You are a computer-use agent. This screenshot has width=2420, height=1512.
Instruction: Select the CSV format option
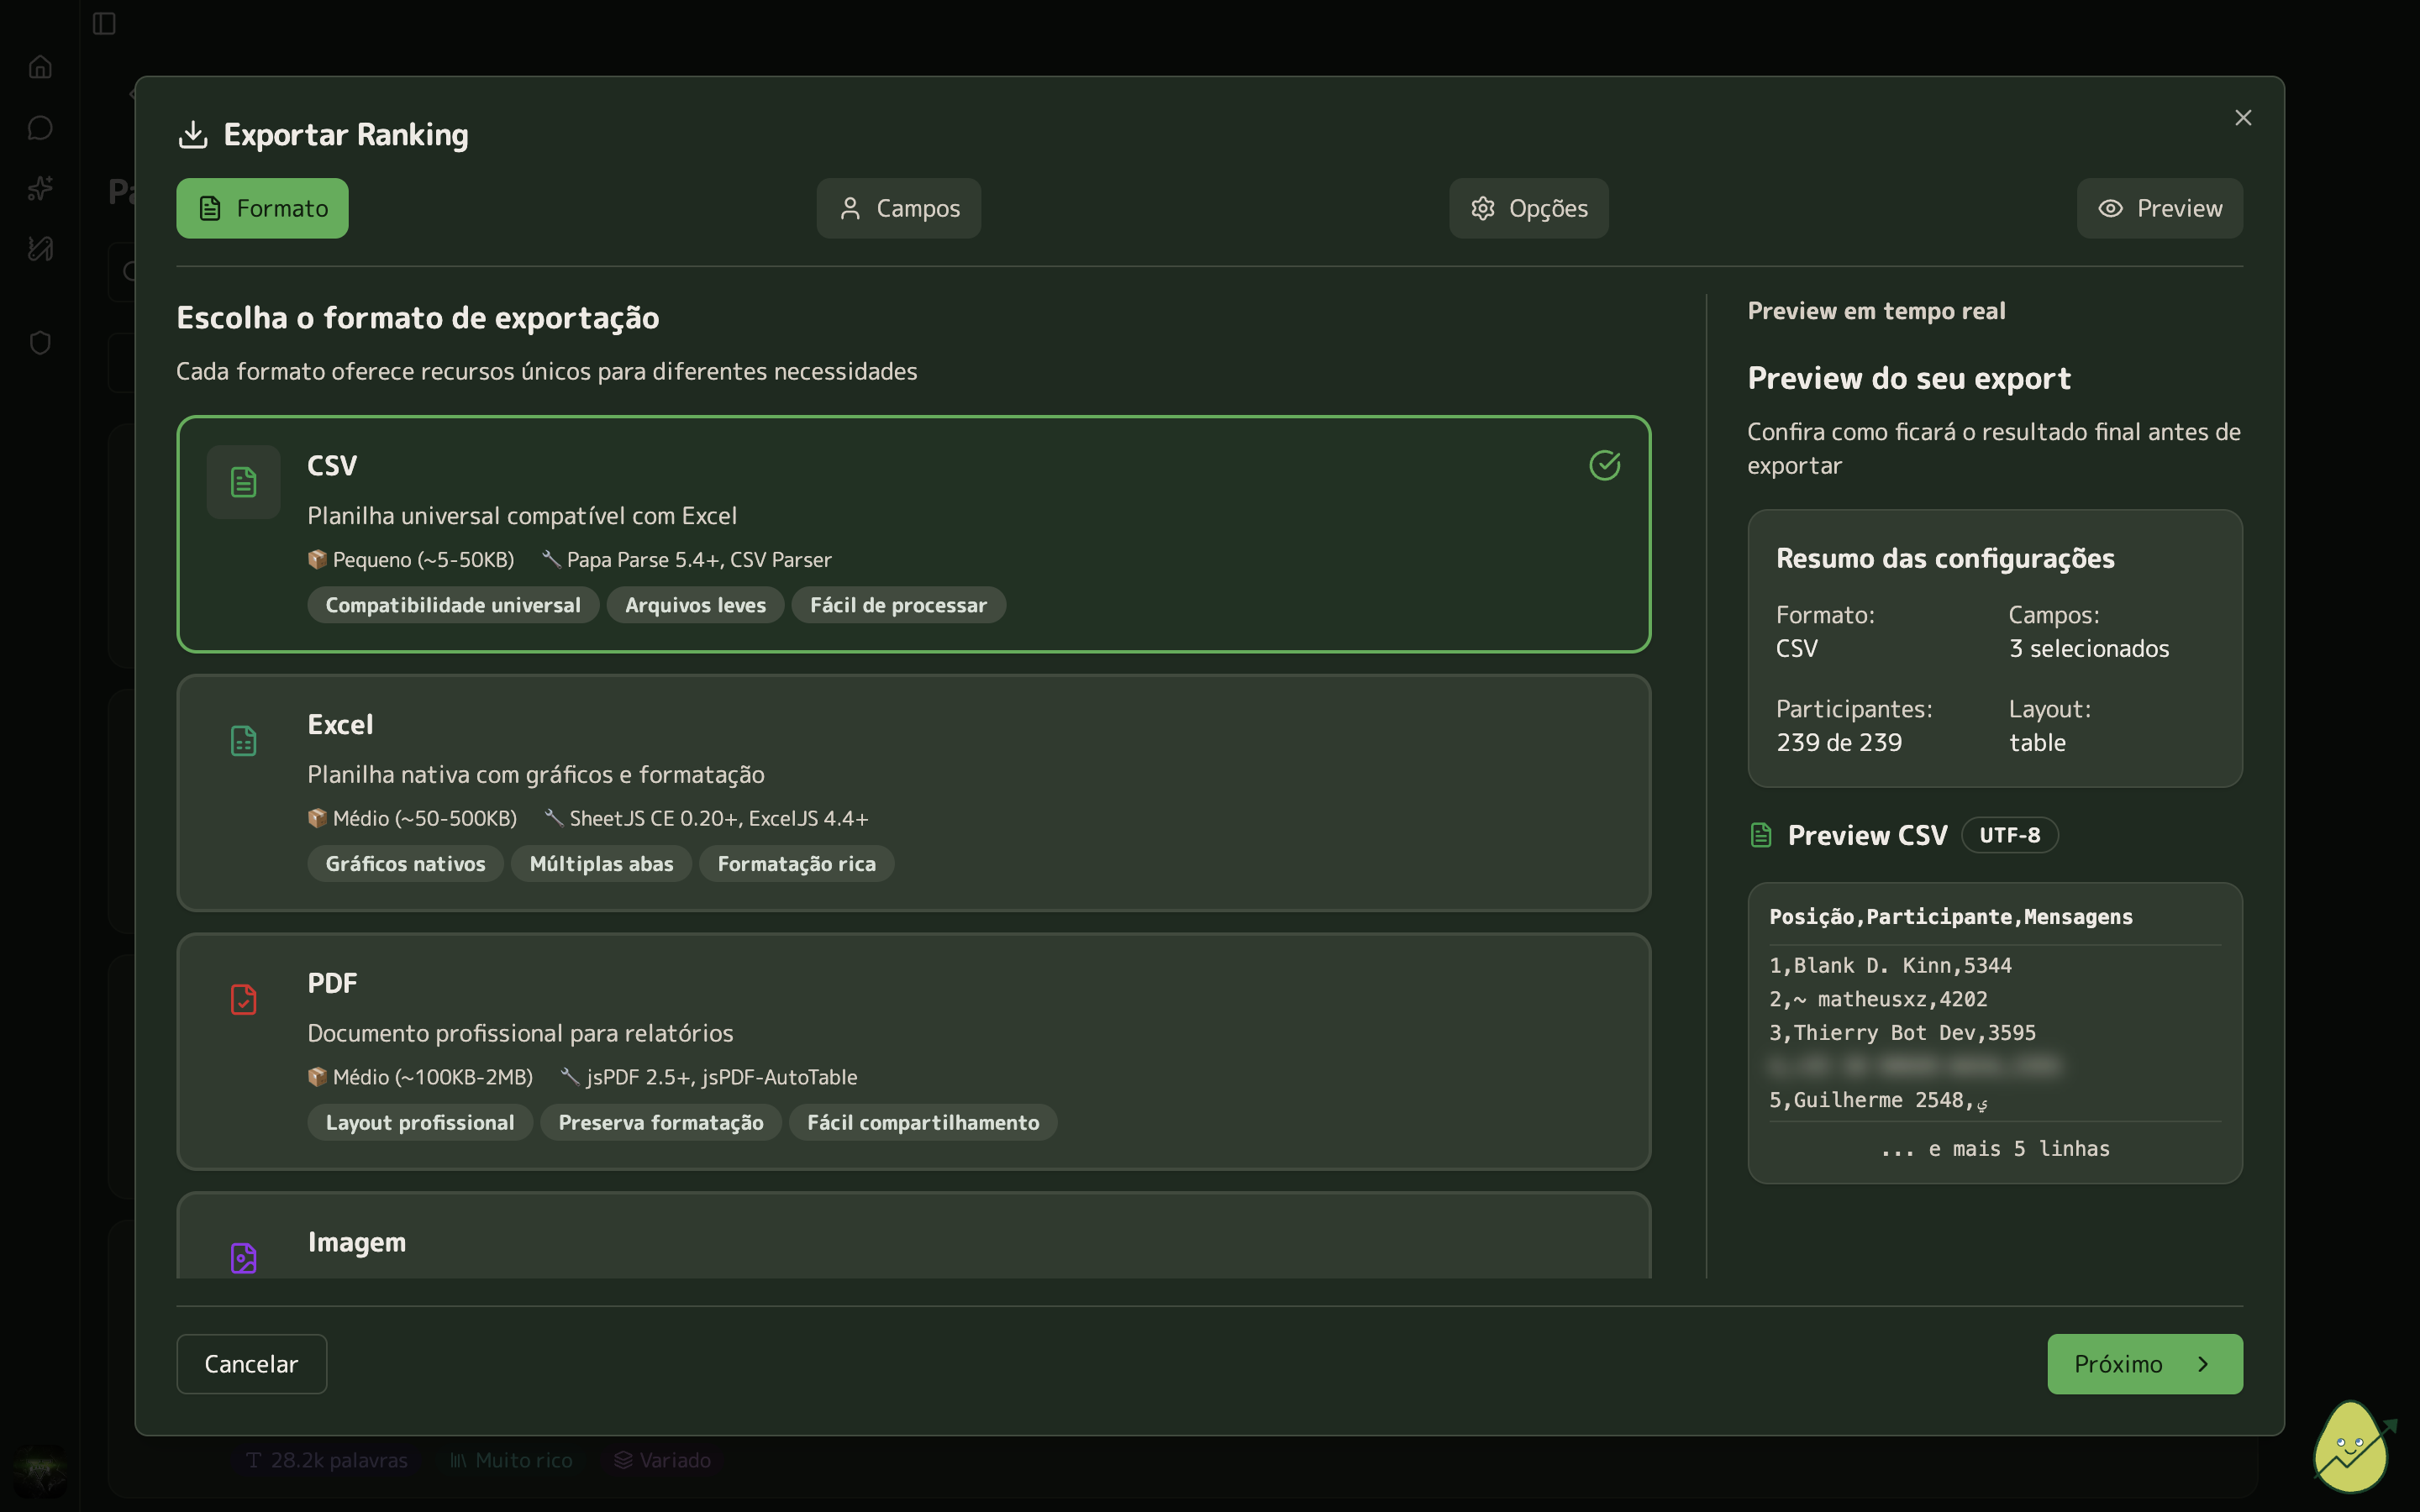tap(912, 534)
